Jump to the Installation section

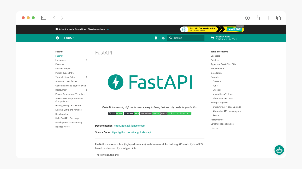click(x=216, y=73)
